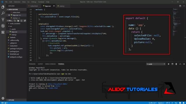Screen dimensions: 186x104
Task: Refresh the explorer file tree
Action: 22,21
